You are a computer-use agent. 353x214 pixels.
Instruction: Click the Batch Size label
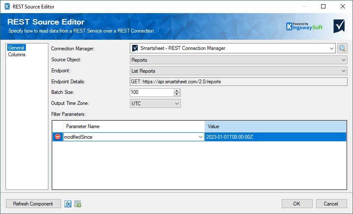click(x=63, y=92)
